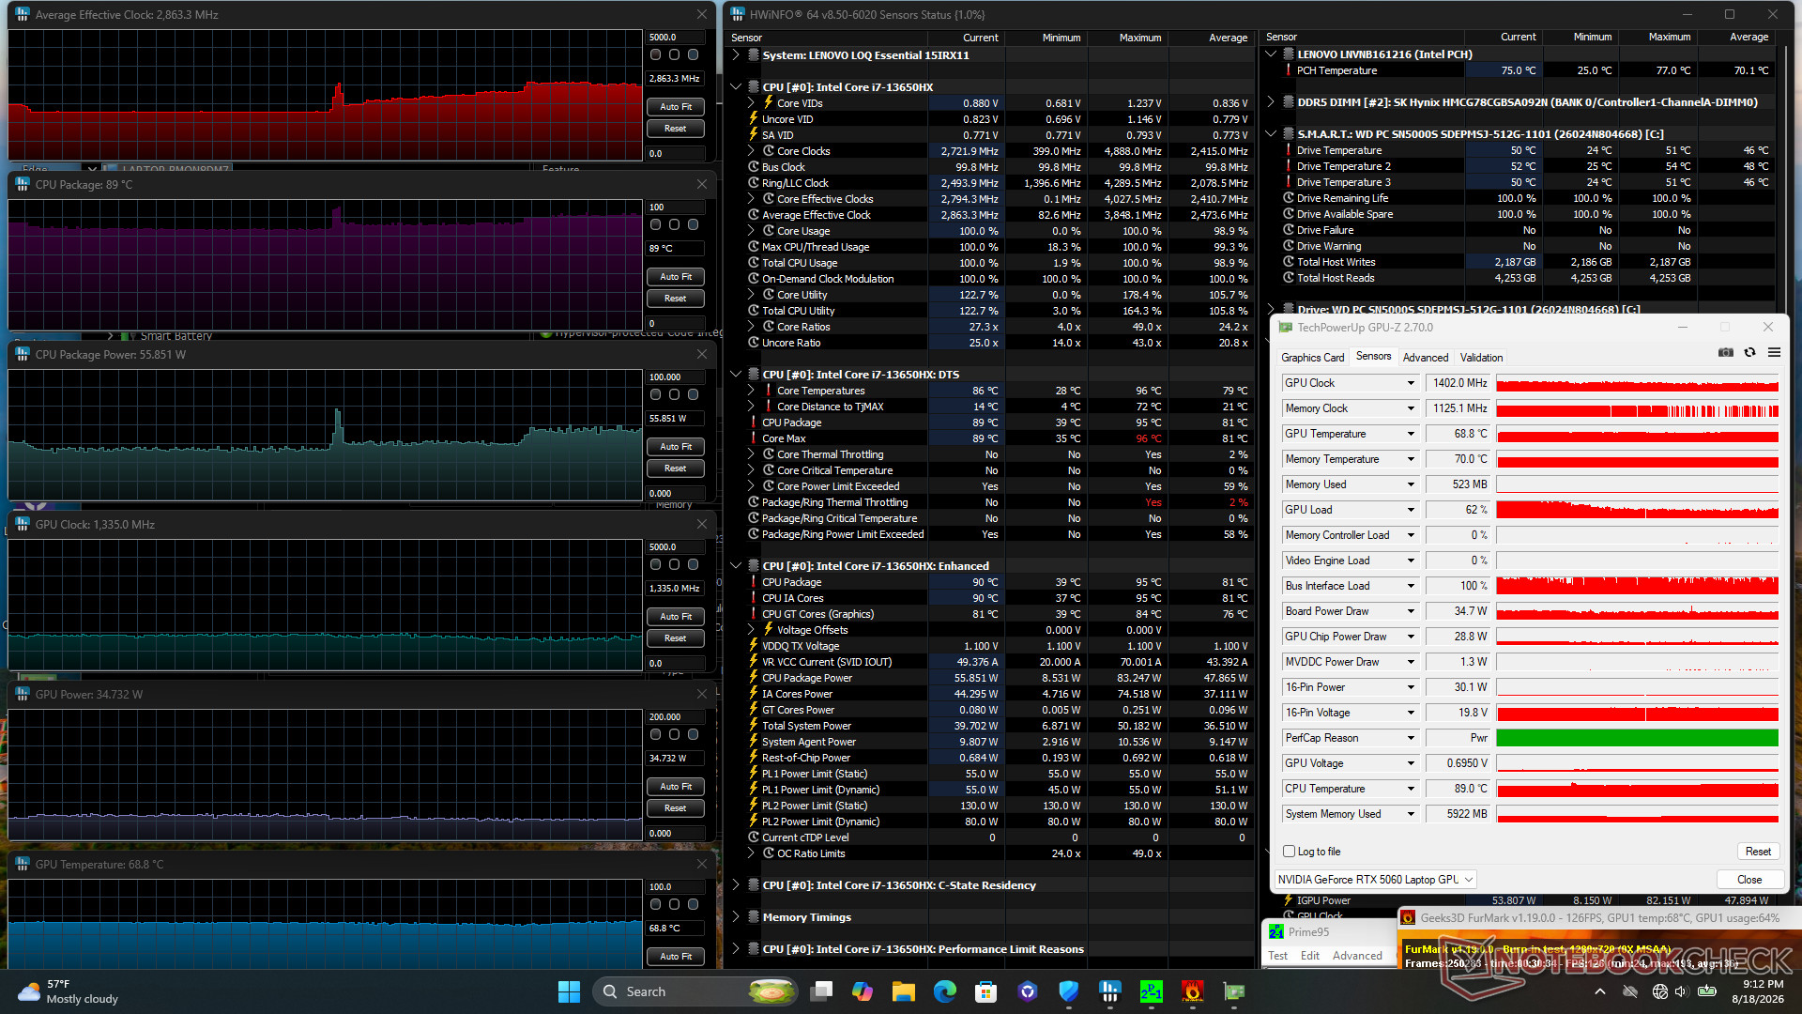Click the Prime95 window title icon
This screenshot has width=1802, height=1014.
tap(1276, 931)
